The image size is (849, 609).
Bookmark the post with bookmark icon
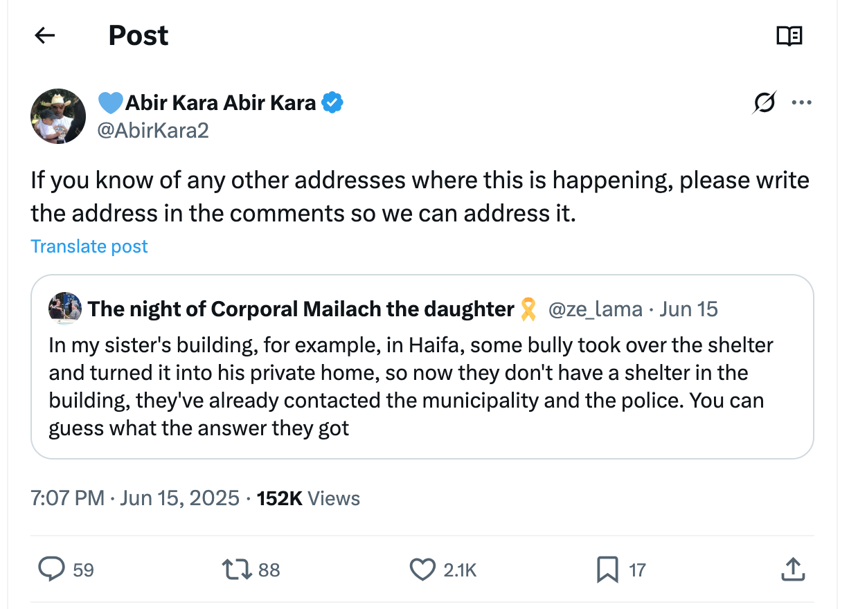click(607, 570)
